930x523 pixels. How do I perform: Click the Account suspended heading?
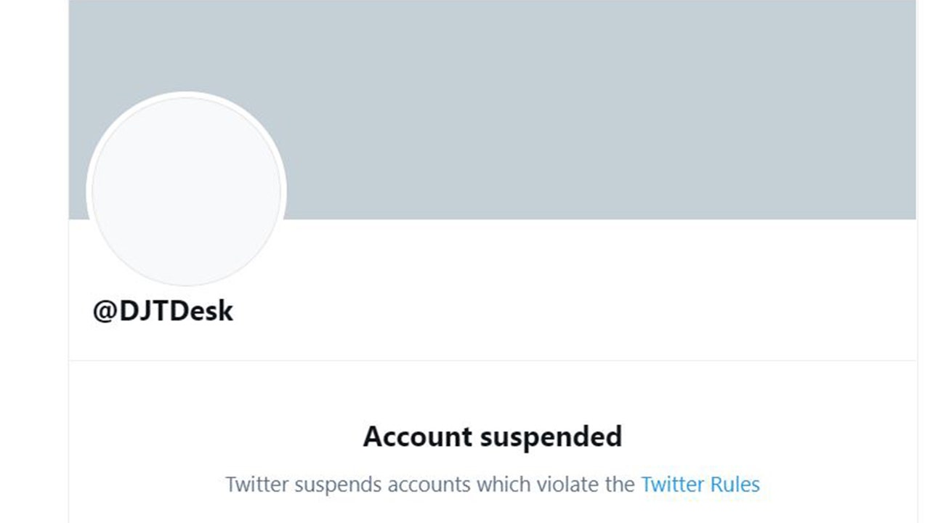pyautogui.click(x=493, y=437)
